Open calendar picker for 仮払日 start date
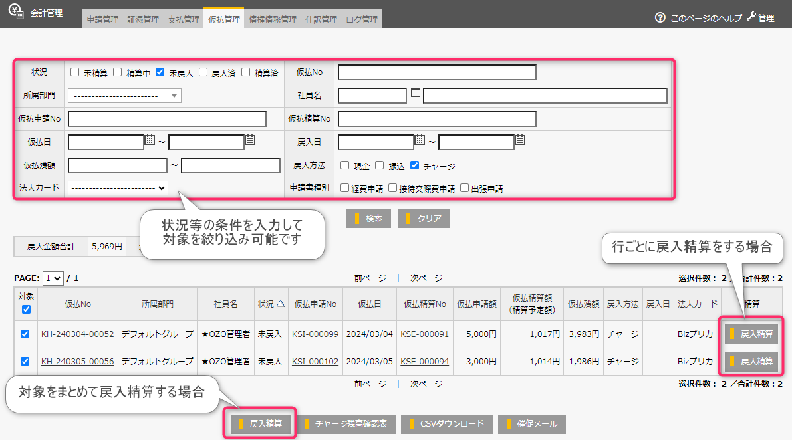The width and height of the screenshot is (792, 440). 150,140
